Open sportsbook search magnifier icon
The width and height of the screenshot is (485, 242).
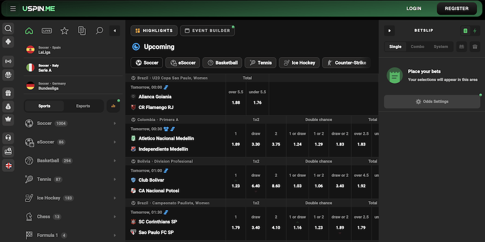pos(99,31)
